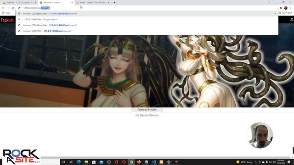The width and height of the screenshot is (294, 165).
Task: Launch Firefox from the taskbar
Action: tap(139, 162)
